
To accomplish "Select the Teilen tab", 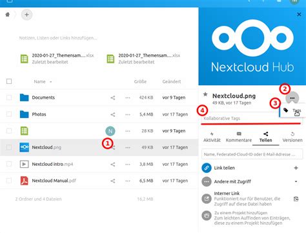I will [266, 137].
